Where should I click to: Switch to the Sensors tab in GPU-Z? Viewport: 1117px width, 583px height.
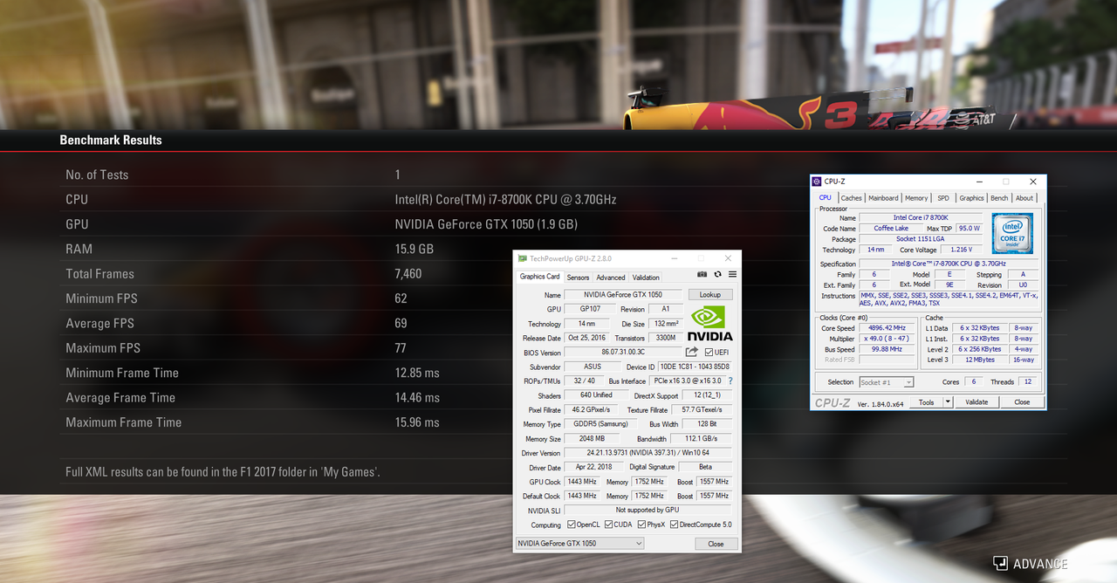click(578, 278)
